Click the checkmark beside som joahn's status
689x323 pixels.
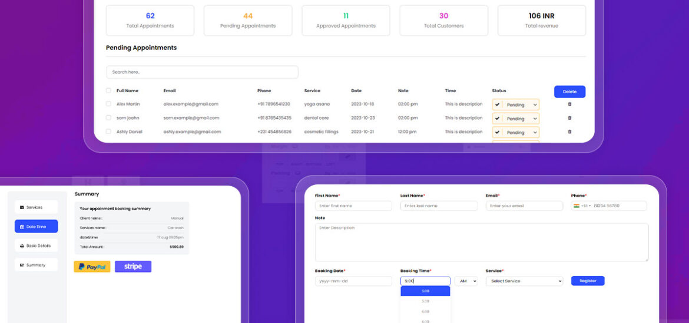pos(497,118)
